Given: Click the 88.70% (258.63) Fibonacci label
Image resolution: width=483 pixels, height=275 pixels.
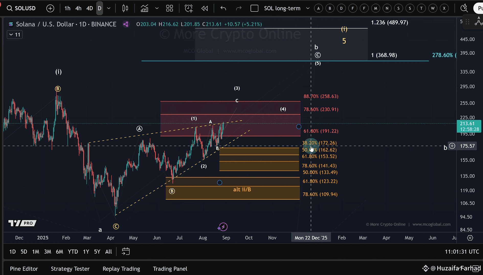Looking at the screenshot, I should [x=321, y=96].
